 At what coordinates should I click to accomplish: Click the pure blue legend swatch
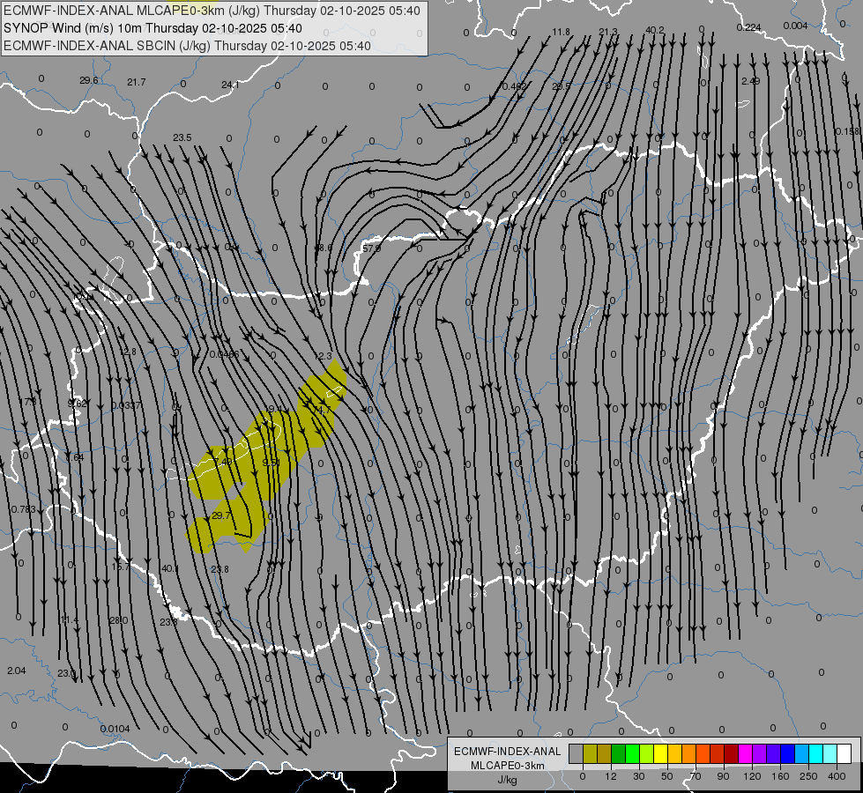point(787,753)
